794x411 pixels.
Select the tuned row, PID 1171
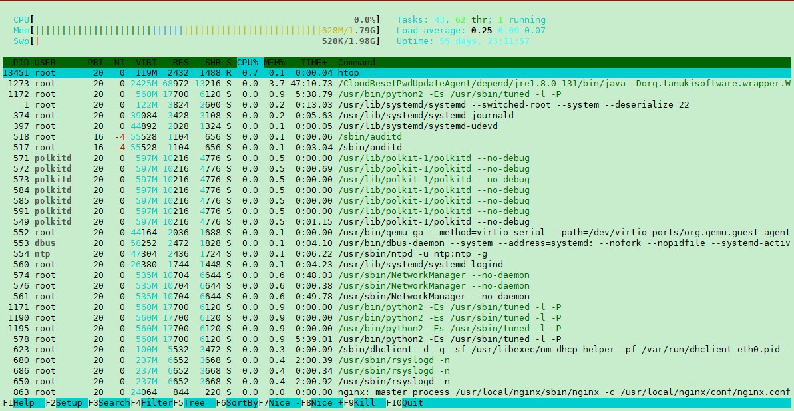tap(397, 307)
